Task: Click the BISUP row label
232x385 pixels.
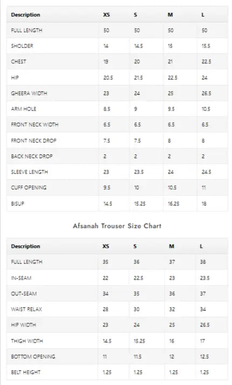Action: (x=17, y=204)
